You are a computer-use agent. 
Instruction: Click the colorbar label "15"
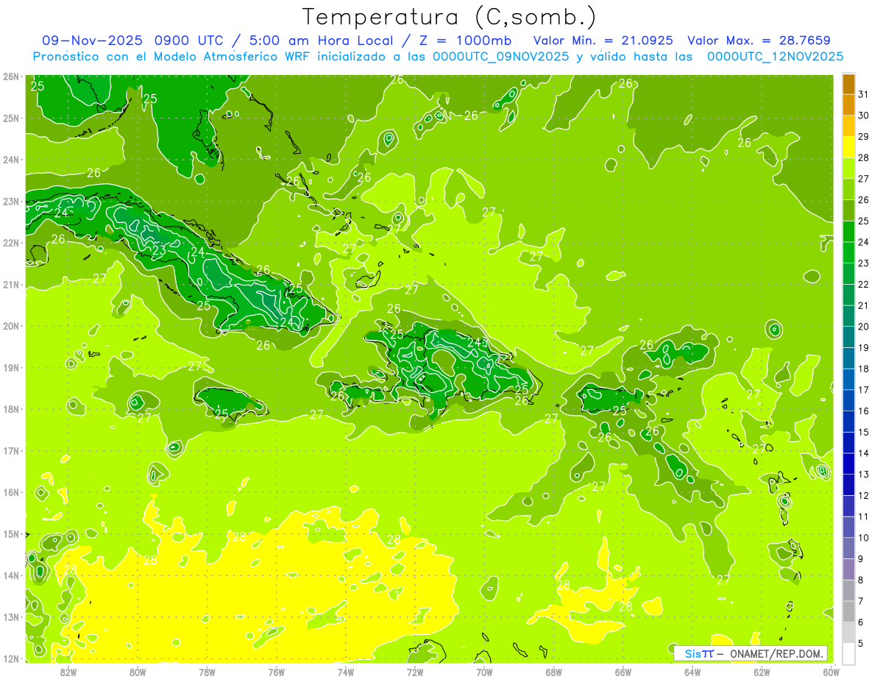point(863,432)
